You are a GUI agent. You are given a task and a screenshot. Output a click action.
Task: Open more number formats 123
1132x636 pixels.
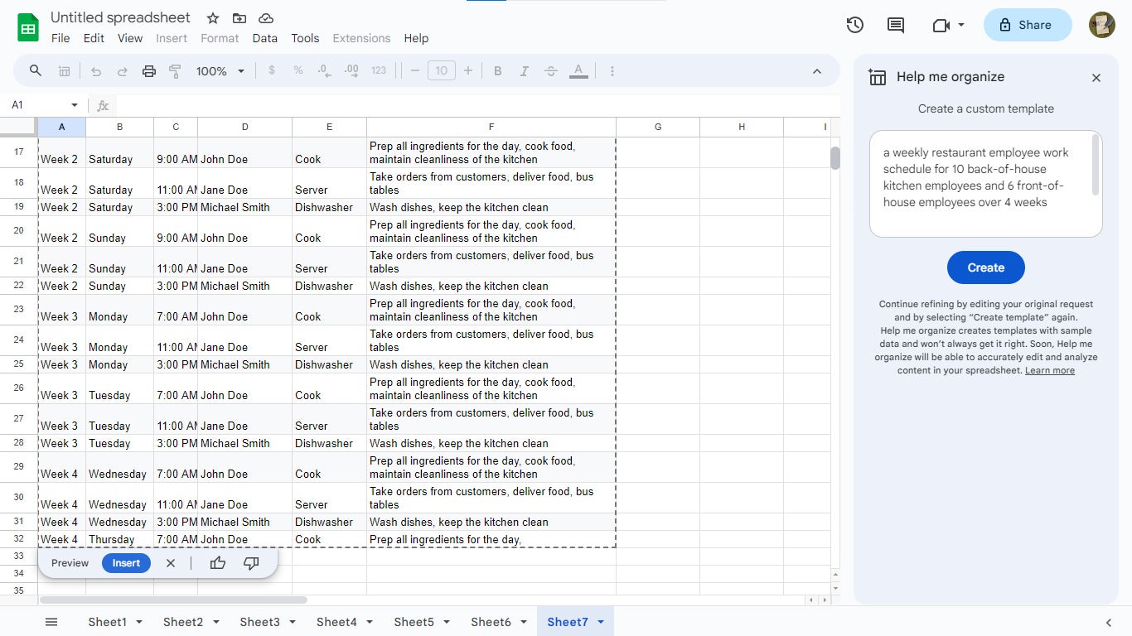(379, 70)
